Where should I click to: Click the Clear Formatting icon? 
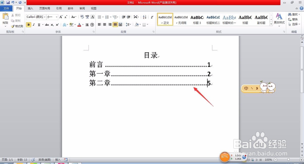[x=82, y=17]
